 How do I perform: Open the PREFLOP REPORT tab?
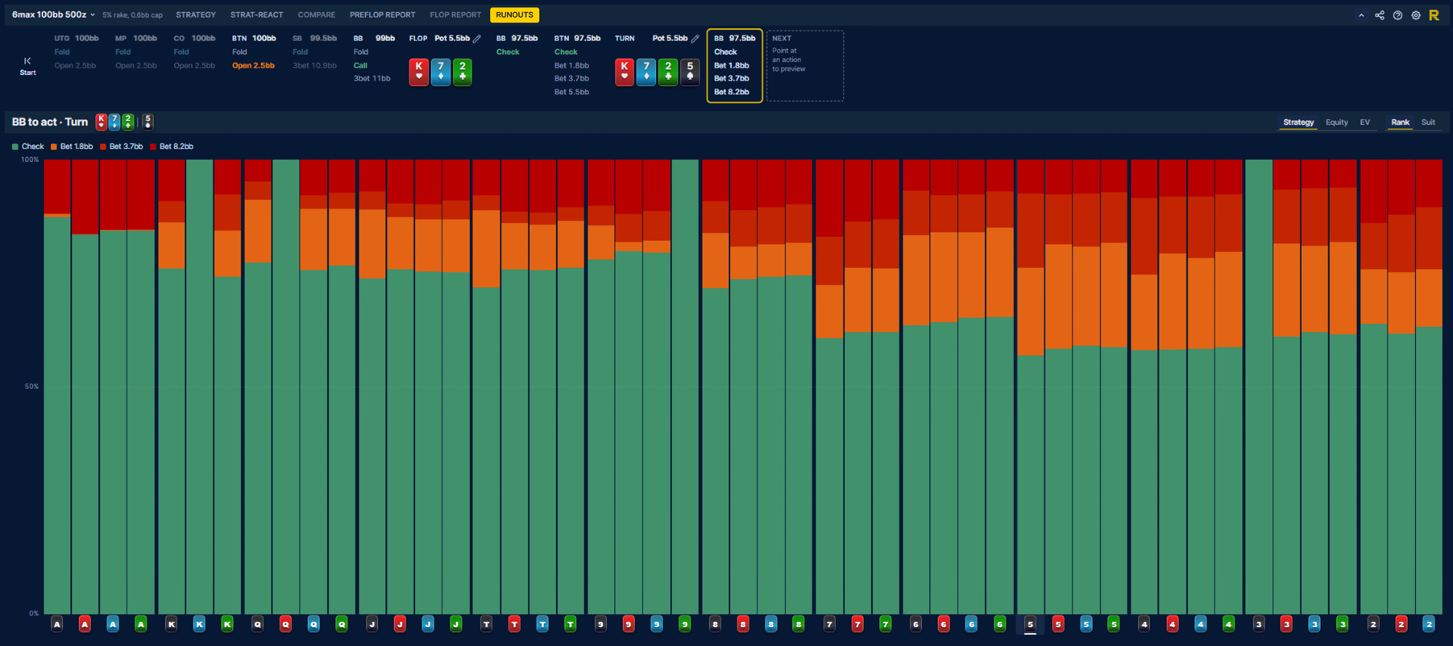click(382, 15)
